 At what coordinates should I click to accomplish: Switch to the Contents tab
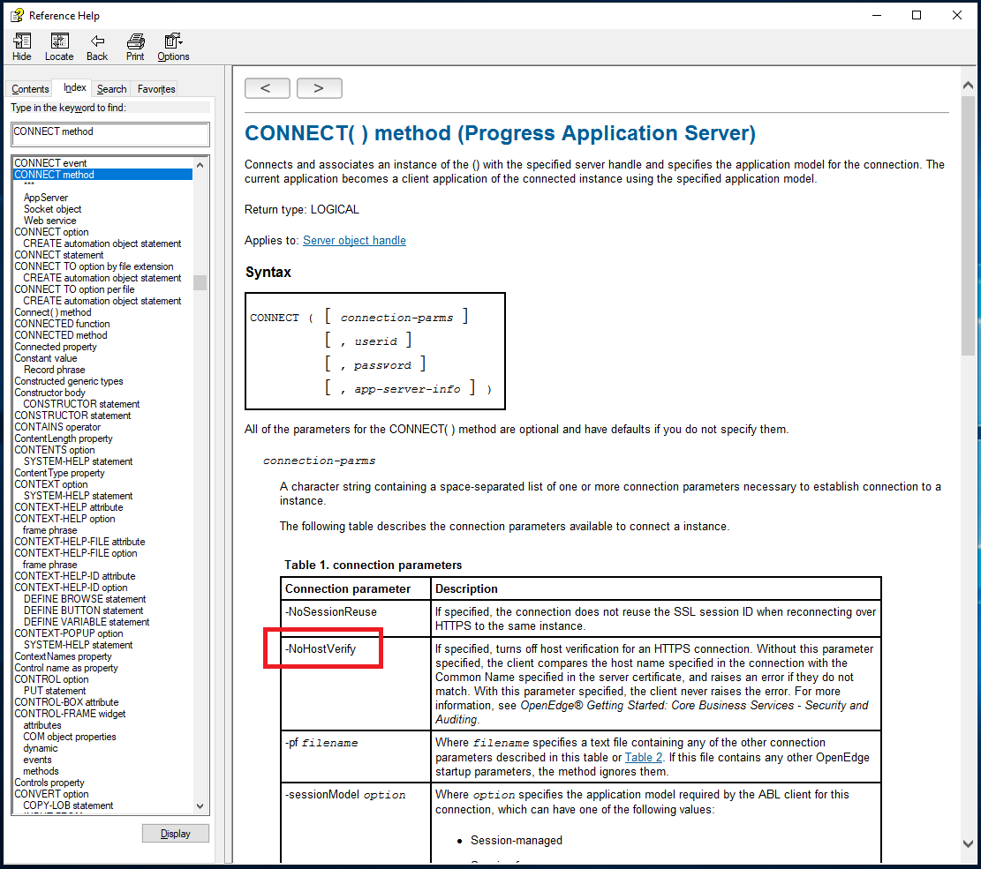point(30,89)
